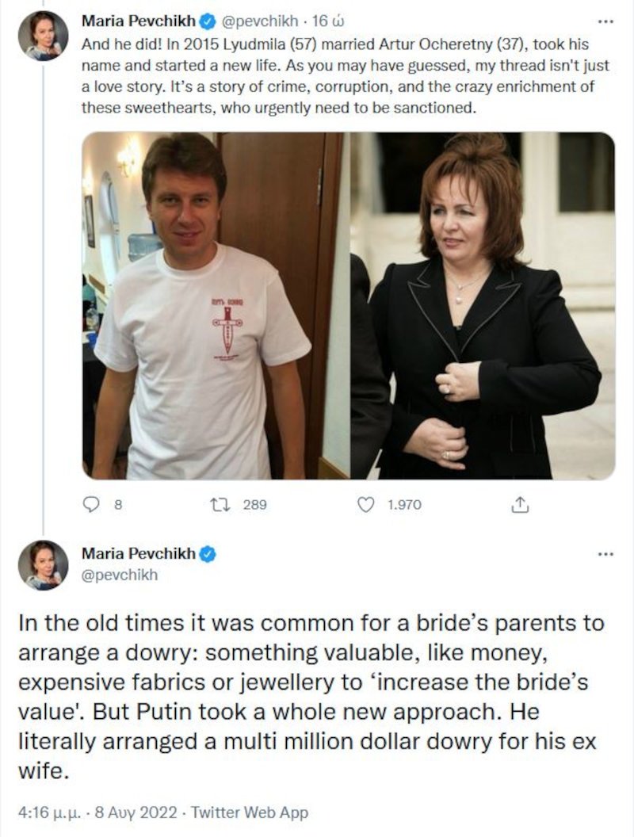Like the tweet with 1.970 likes

click(x=365, y=504)
